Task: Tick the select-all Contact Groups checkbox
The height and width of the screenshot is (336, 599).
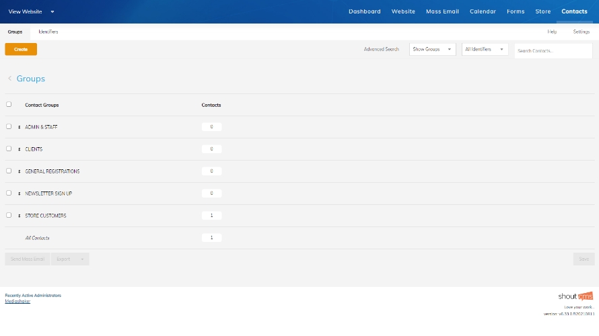Action: tap(9, 104)
